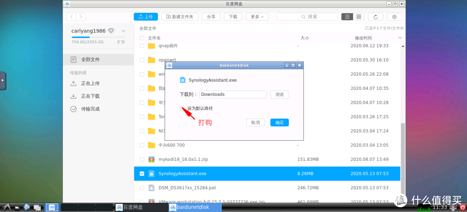Click 取消 to cancel the download
Image resolution: width=467 pixels, height=212 pixels.
(255, 122)
